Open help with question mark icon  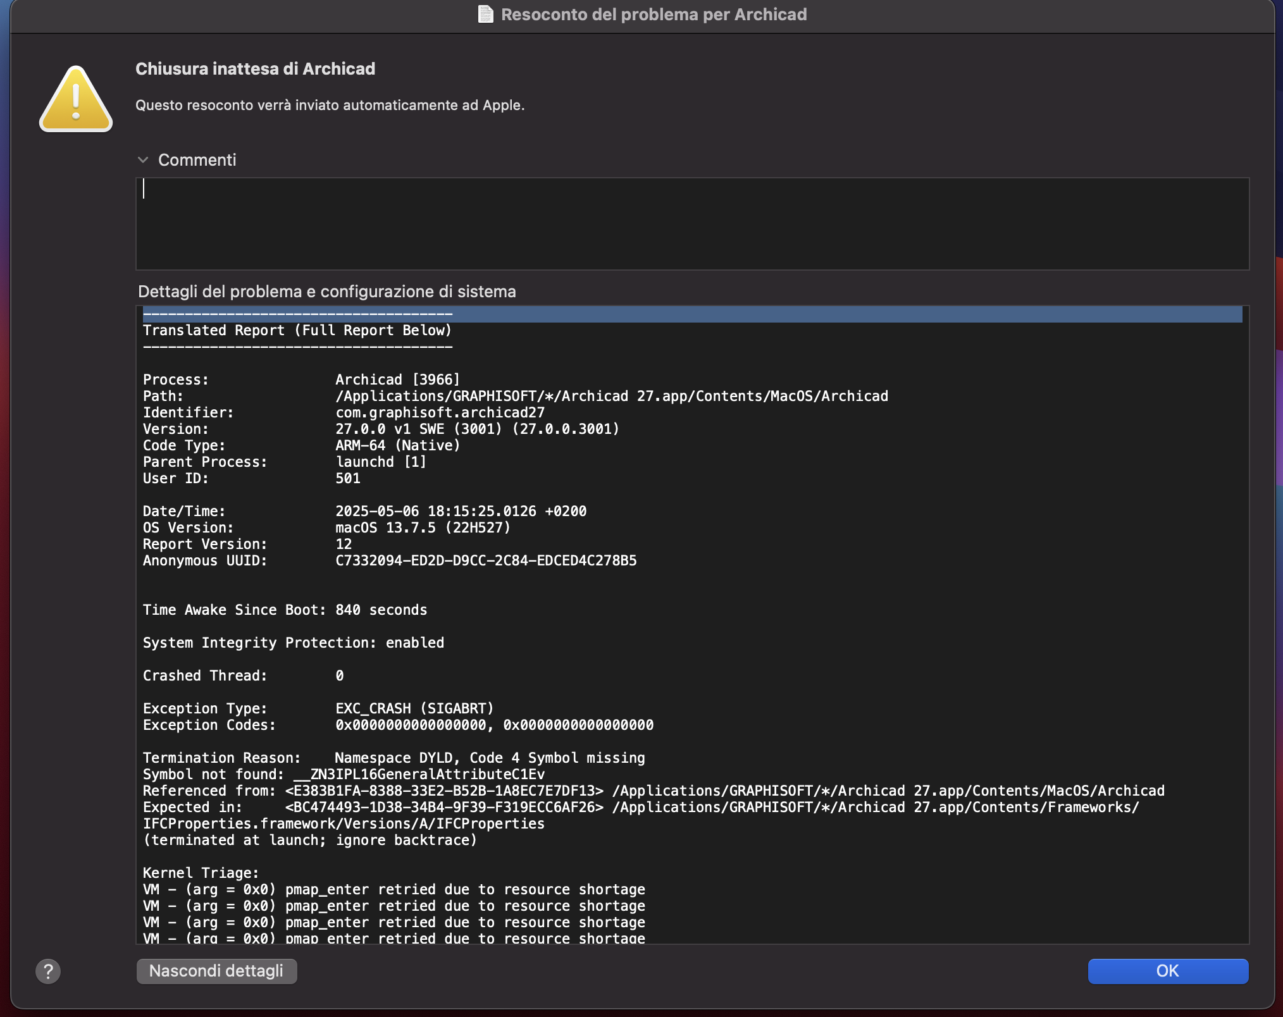[48, 971]
